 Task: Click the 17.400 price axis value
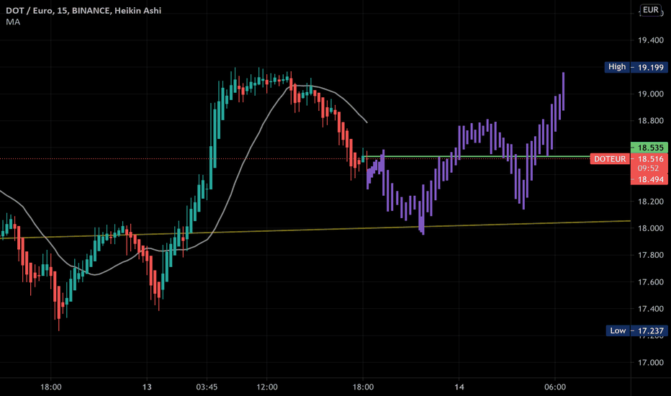650,309
